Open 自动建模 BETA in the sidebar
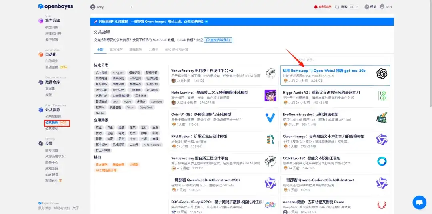 56,67
